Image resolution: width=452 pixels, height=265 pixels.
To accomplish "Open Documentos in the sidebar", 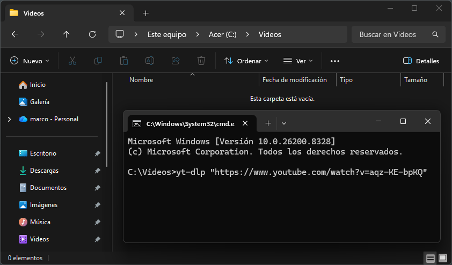I will pos(48,188).
